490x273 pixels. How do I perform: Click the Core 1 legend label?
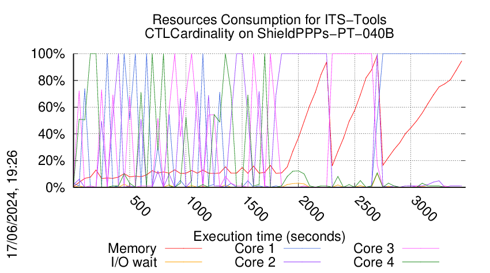tap(255, 249)
